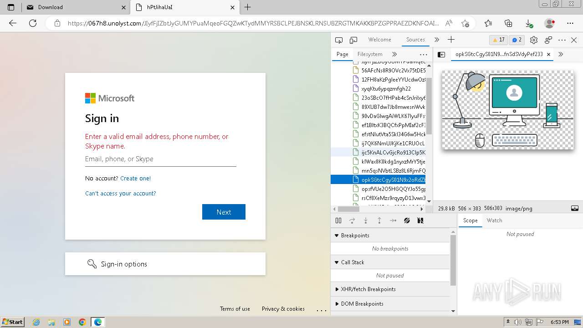The image size is (583, 328).
Task: Activate DevTools inspect element picker
Action: pyautogui.click(x=338, y=40)
